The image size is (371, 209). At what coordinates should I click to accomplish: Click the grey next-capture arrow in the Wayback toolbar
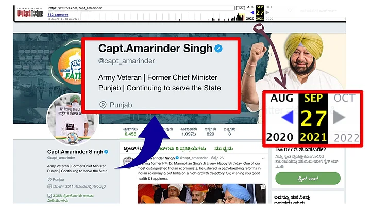[267, 12]
